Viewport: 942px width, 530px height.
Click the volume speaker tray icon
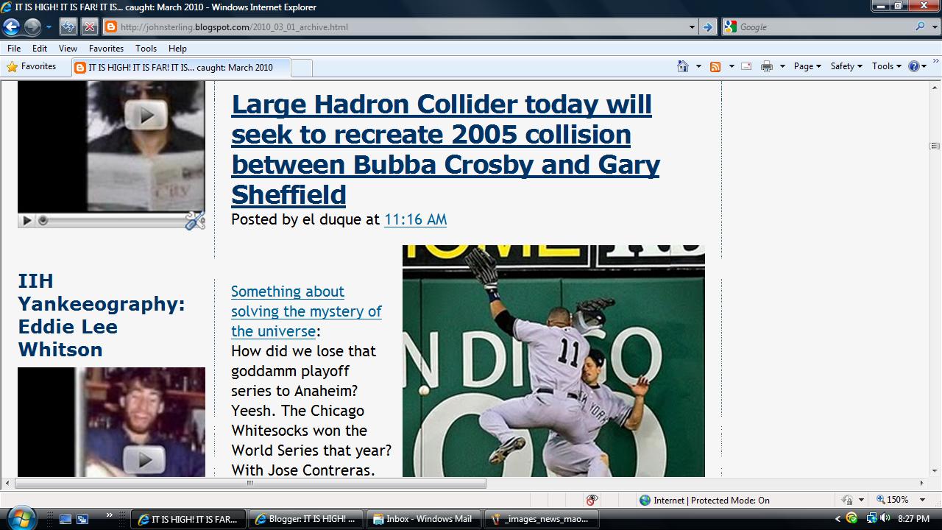coord(885,518)
